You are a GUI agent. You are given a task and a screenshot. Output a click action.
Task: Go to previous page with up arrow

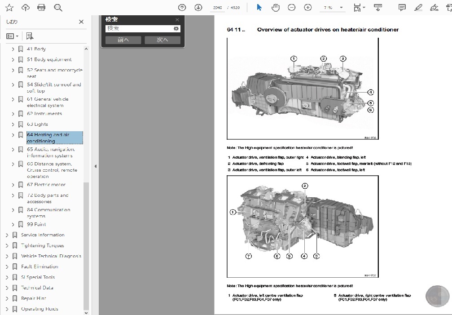tap(182, 8)
